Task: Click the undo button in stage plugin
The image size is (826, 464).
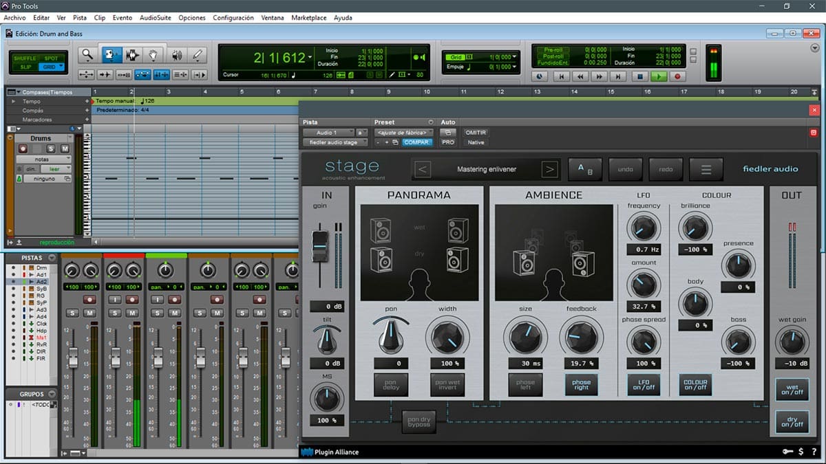Action: click(x=626, y=169)
